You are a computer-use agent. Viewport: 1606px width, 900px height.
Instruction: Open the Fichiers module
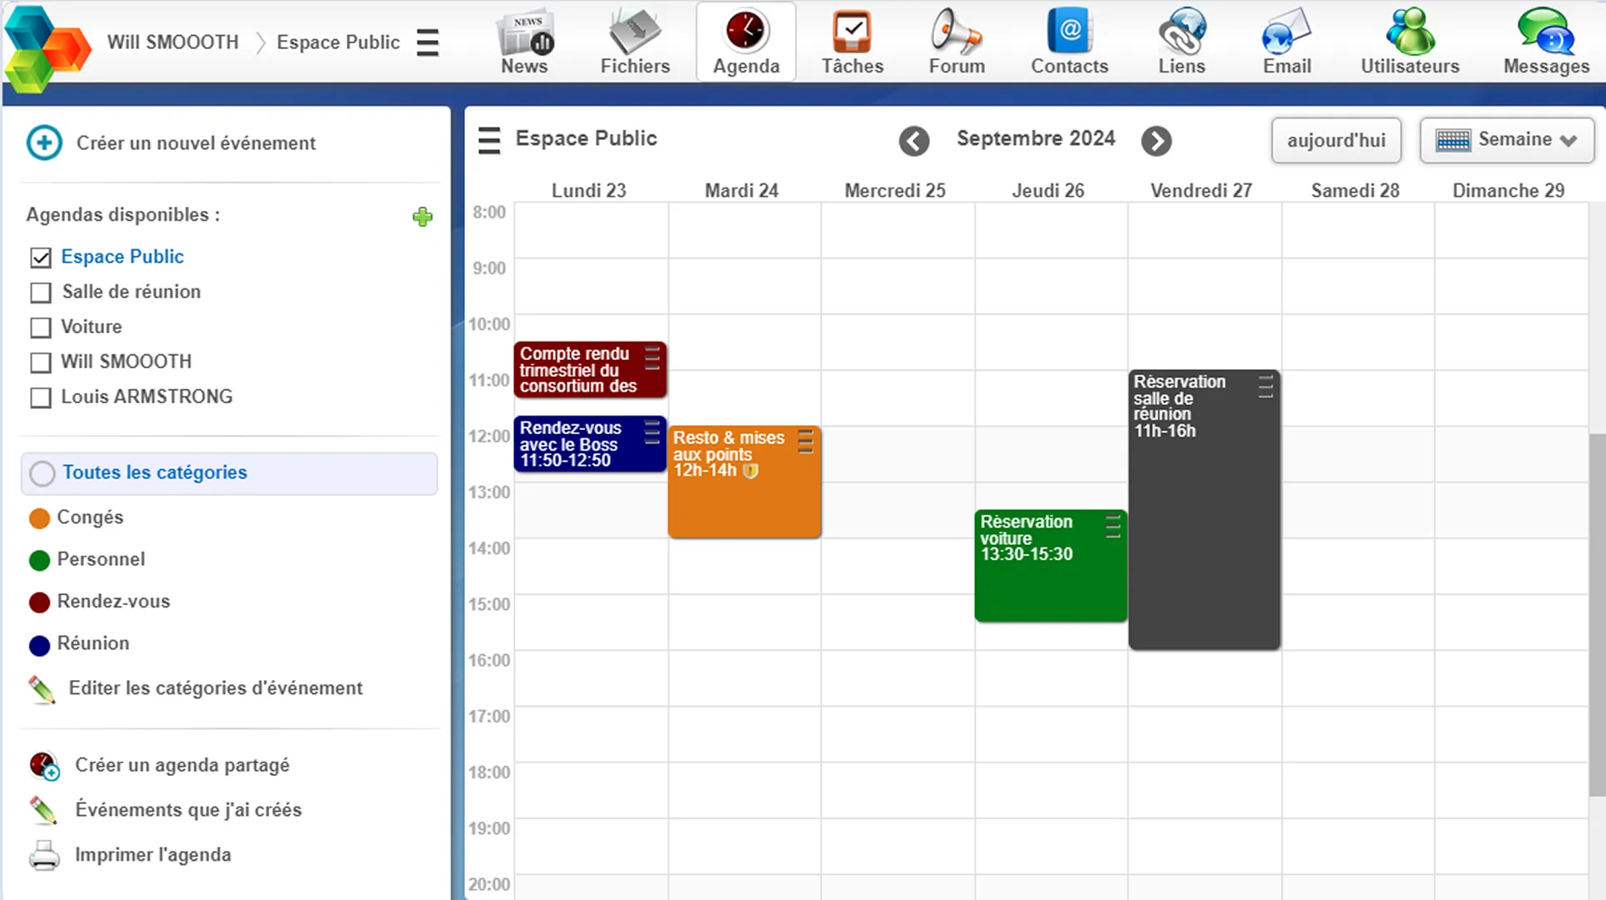point(635,42)
